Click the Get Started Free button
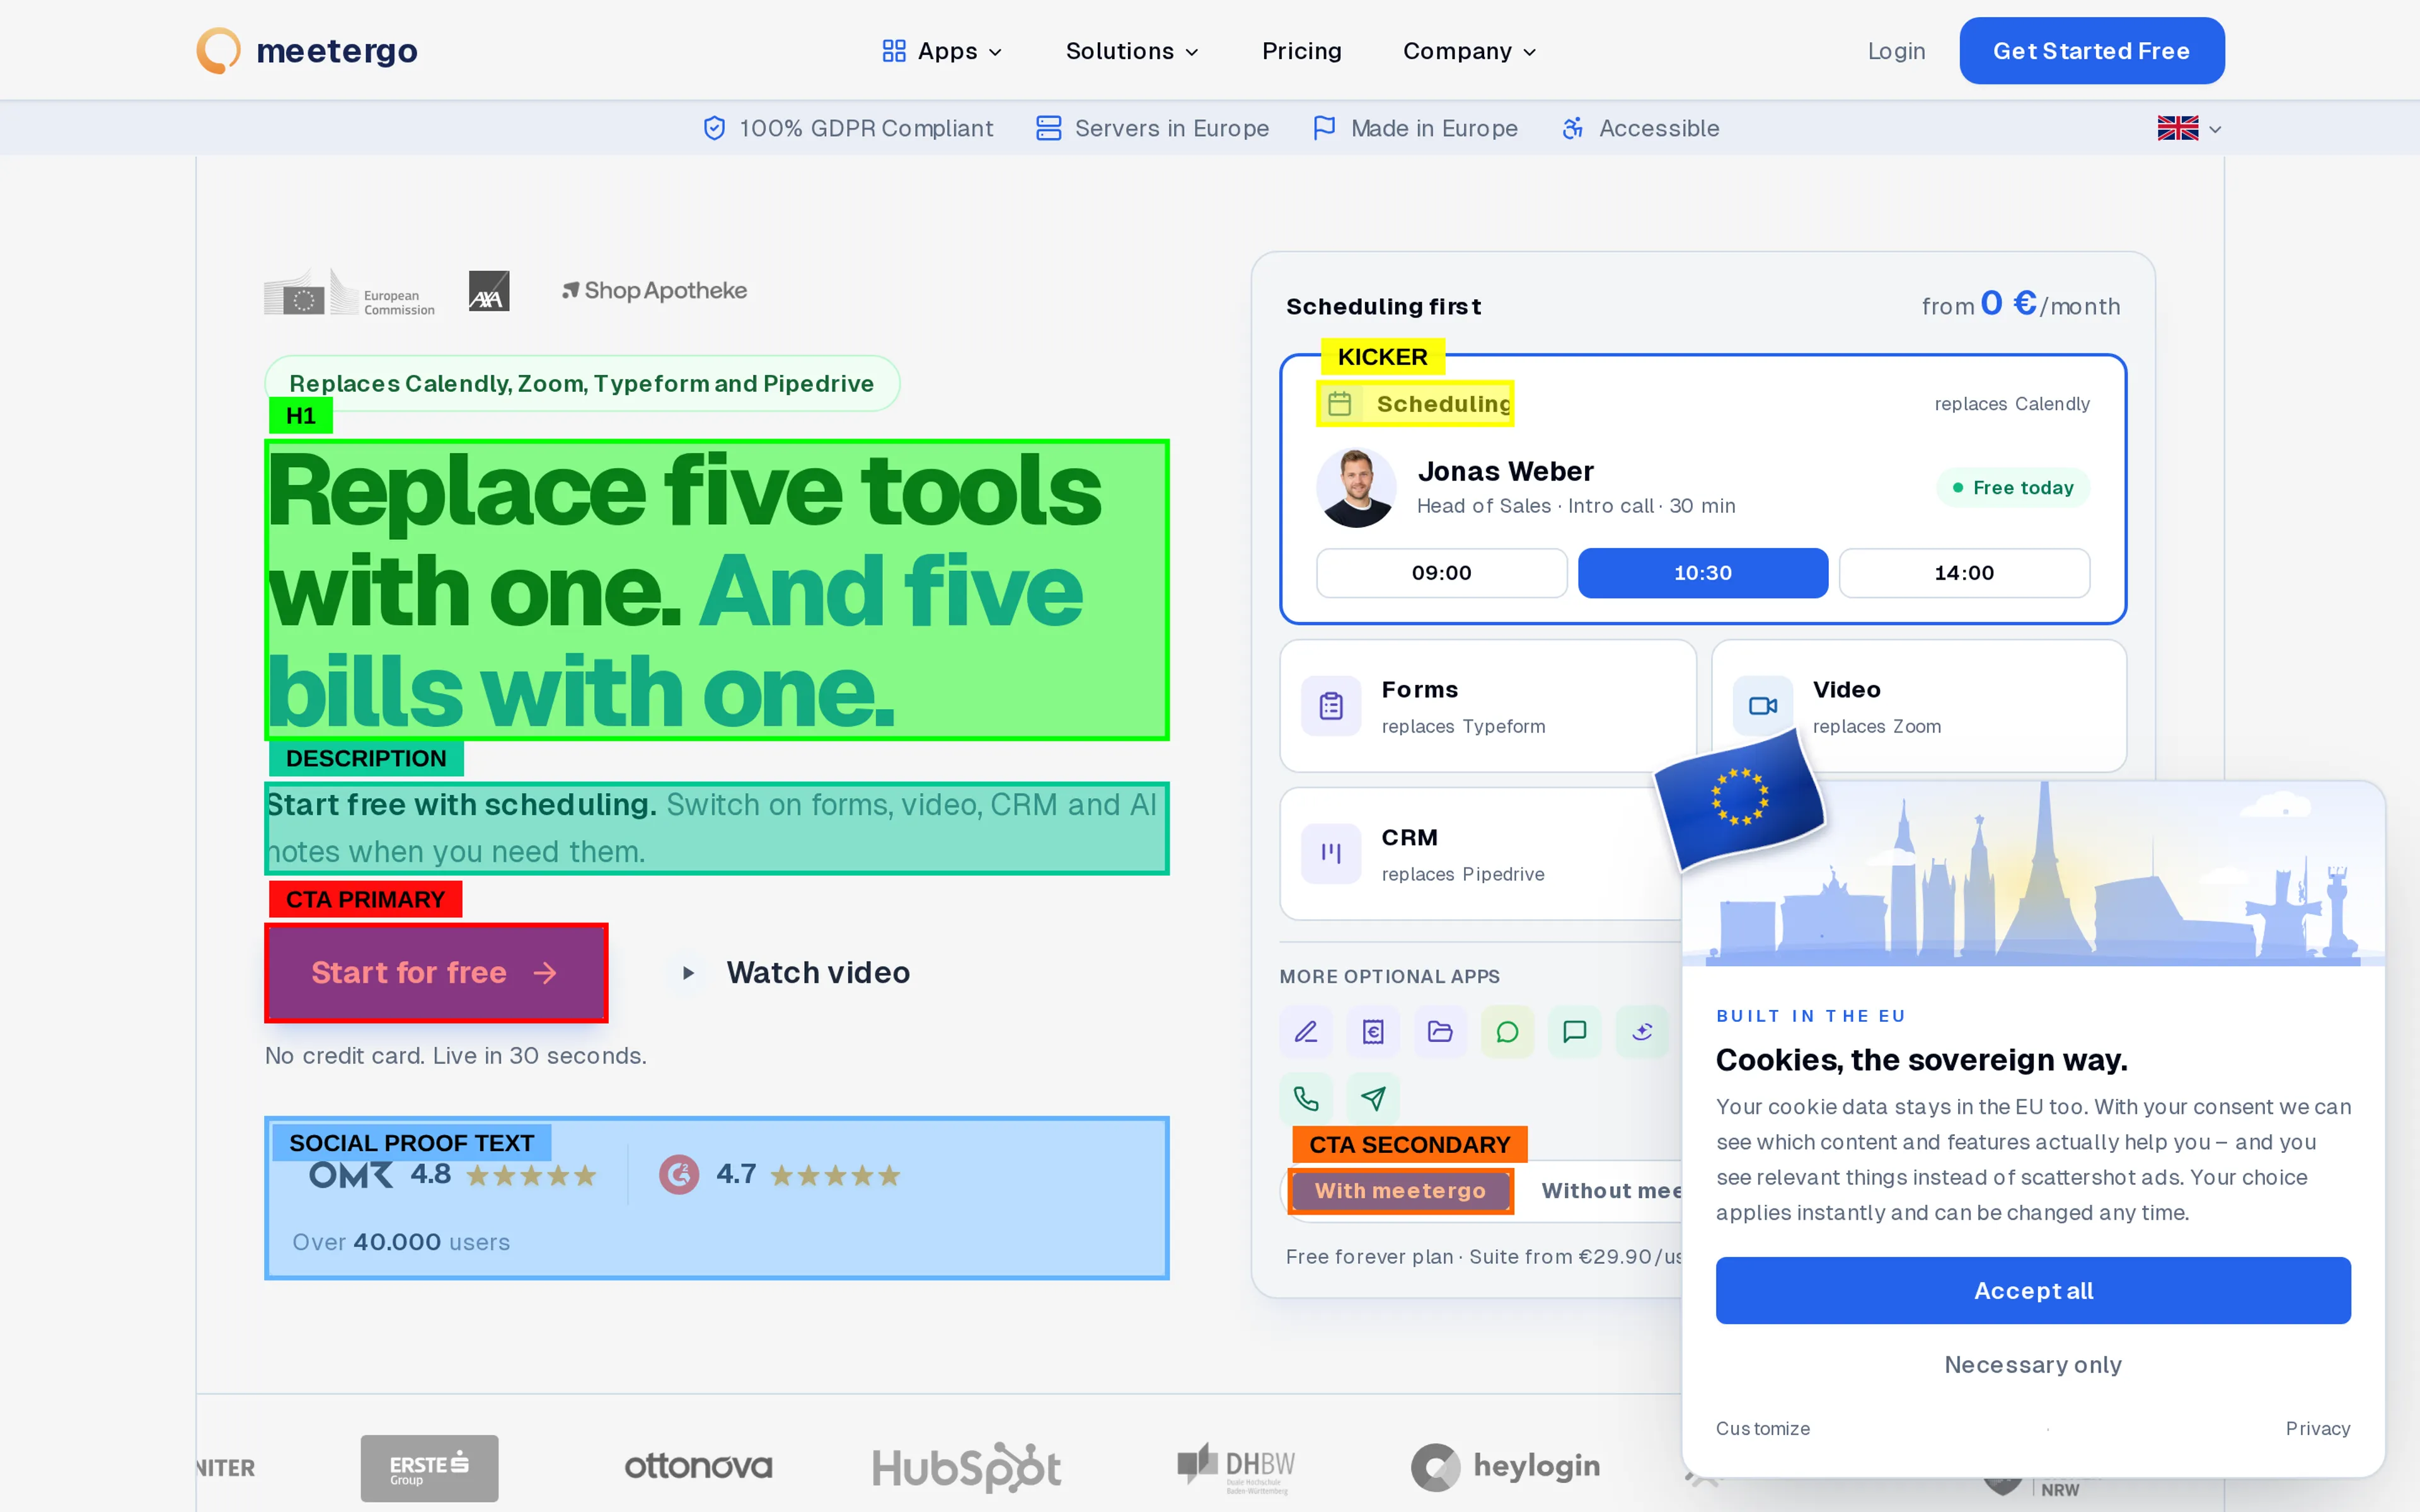 tap(2091, 51)
